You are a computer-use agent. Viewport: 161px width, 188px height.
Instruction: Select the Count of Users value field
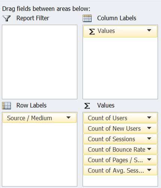(x=120, y=118)
